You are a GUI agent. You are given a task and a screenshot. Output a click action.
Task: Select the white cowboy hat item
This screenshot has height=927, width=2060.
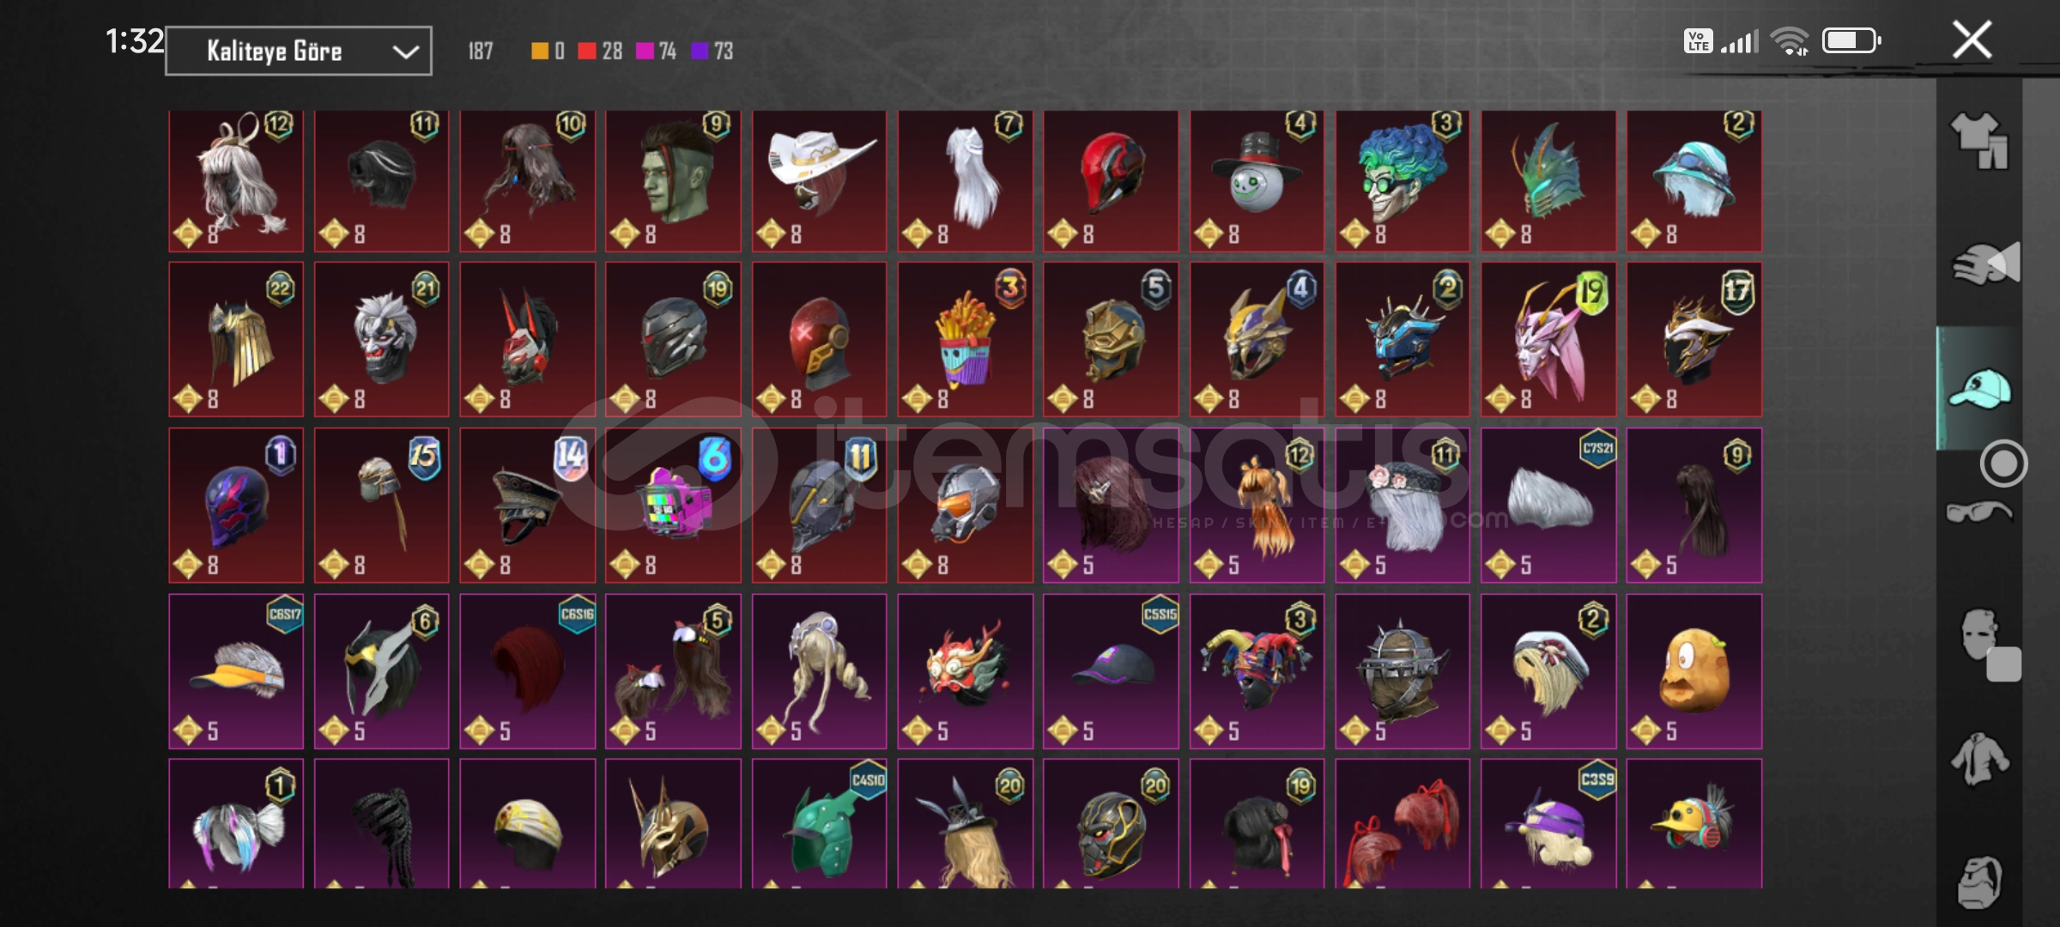[819, 180]
